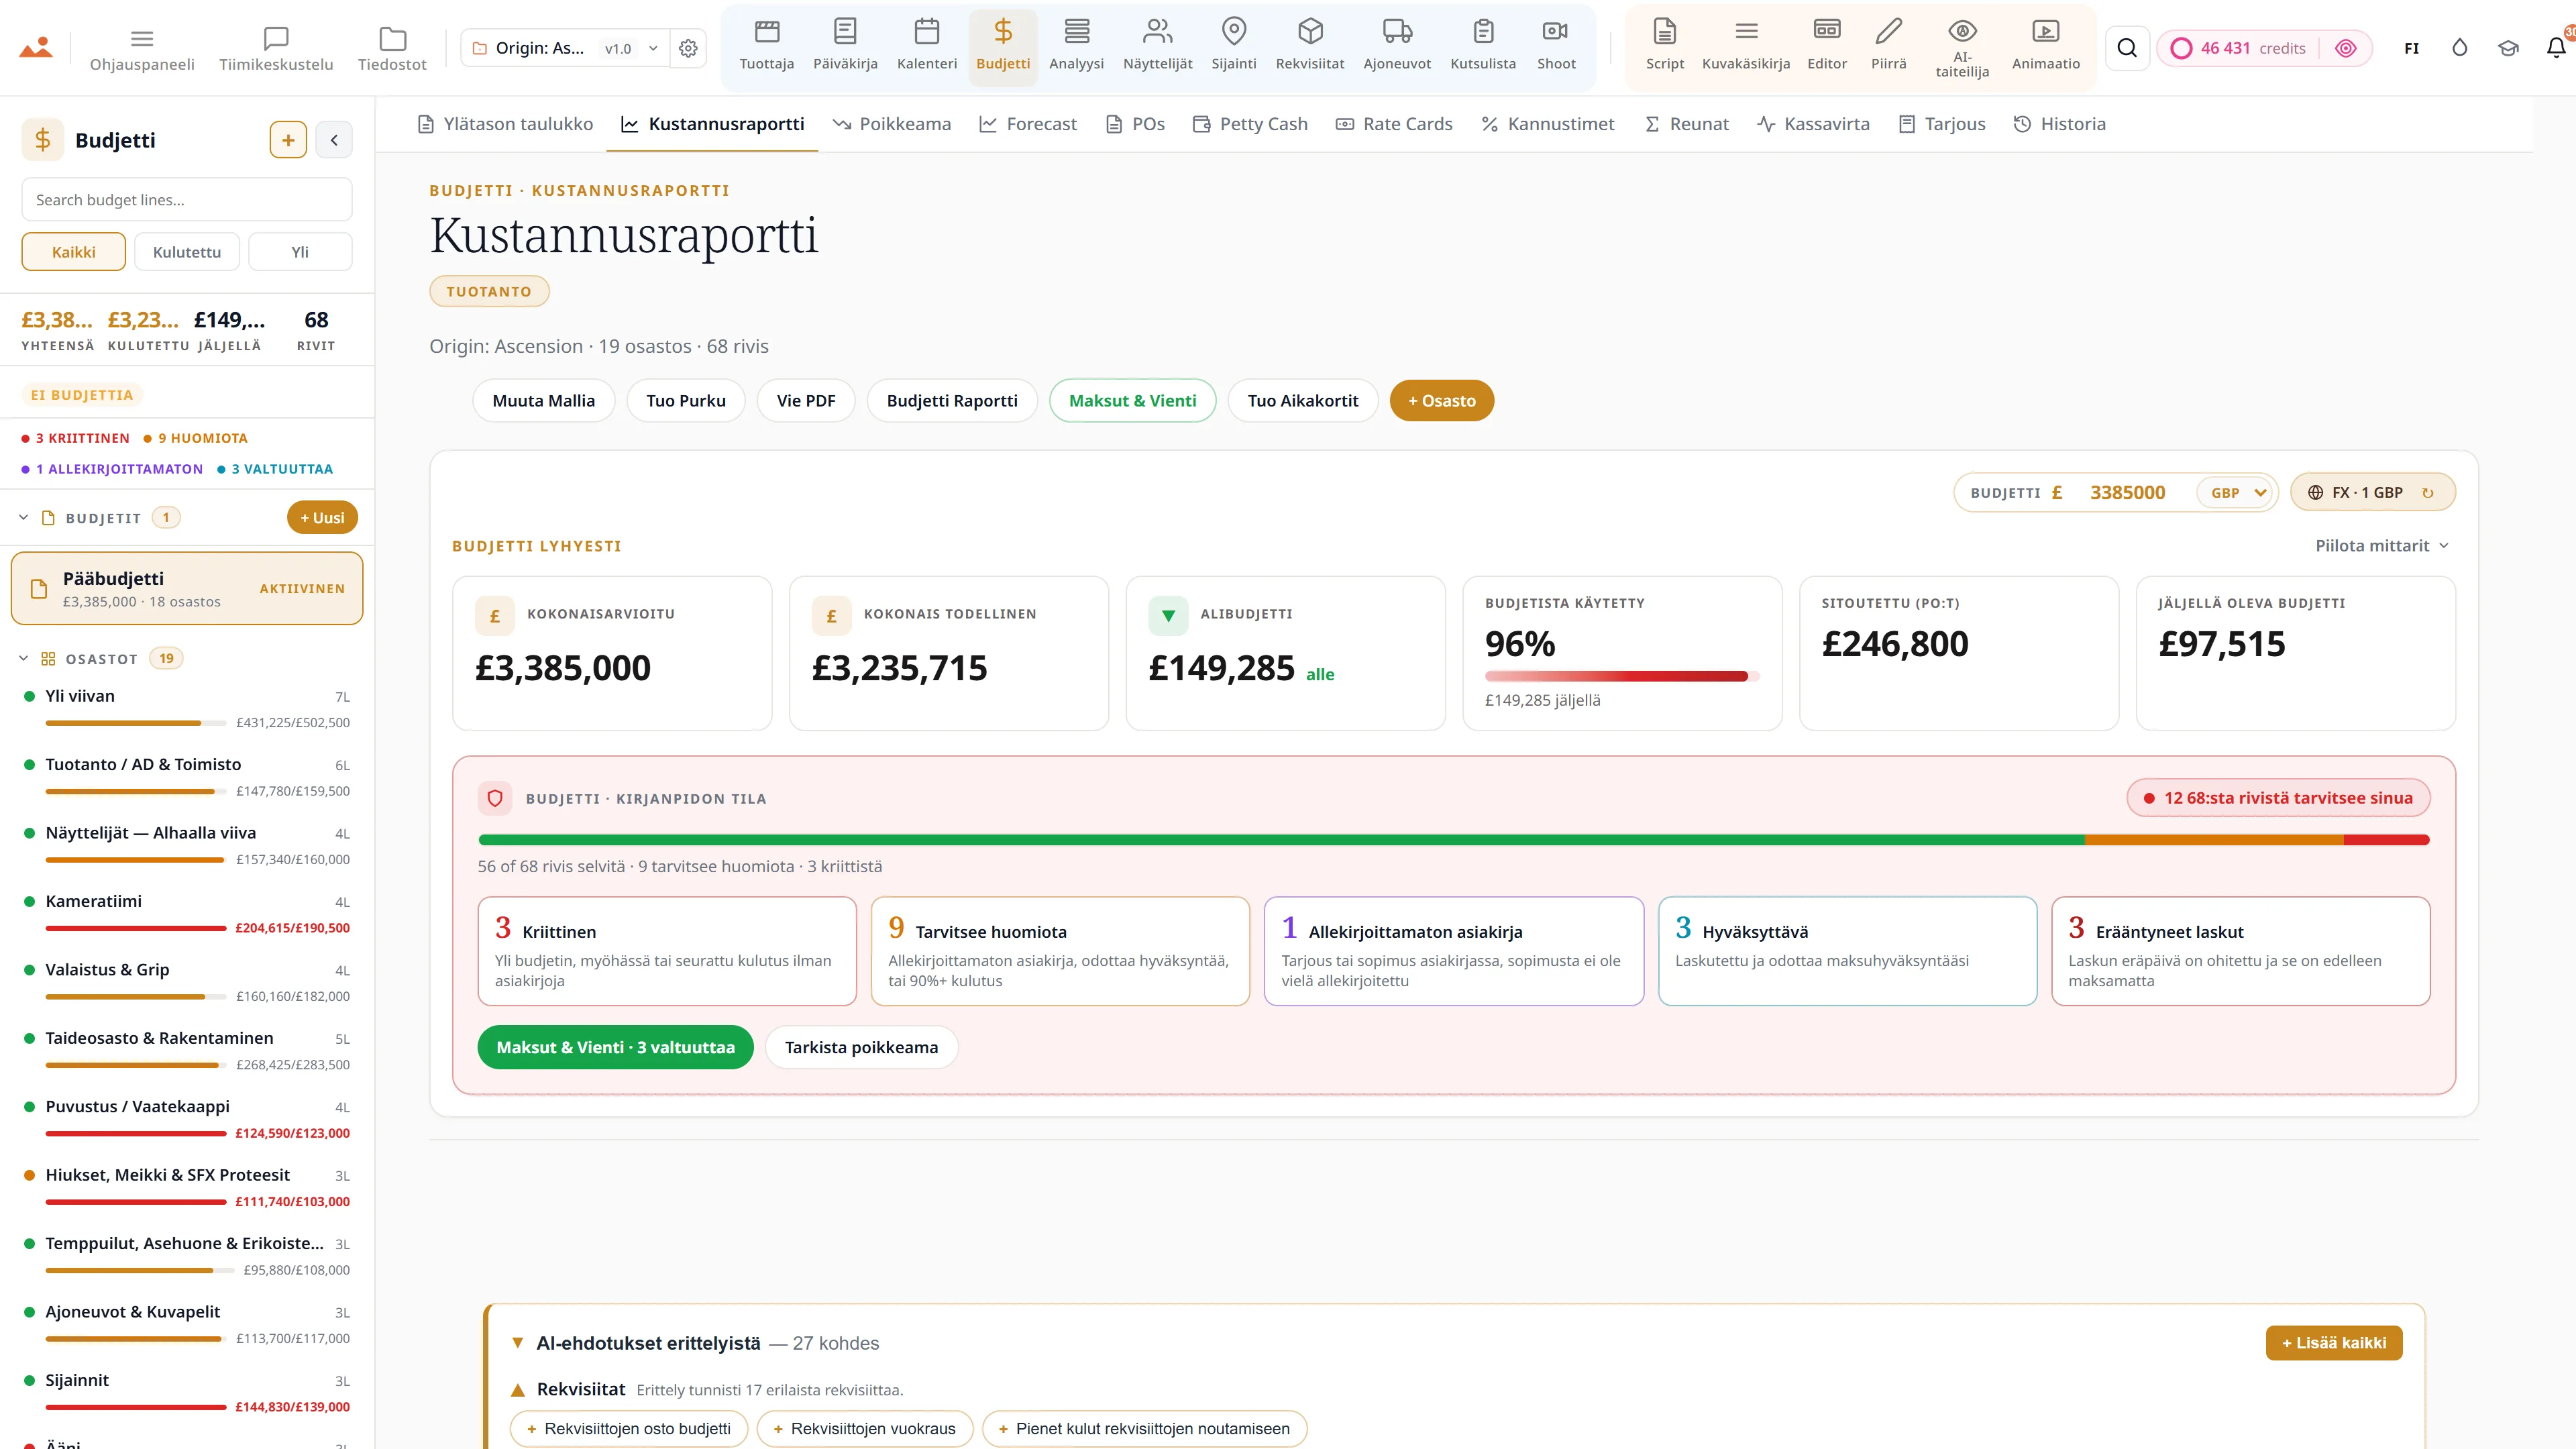
Task: Click the graduation cap tutorial icon
Action: (x=2507, y=48)
